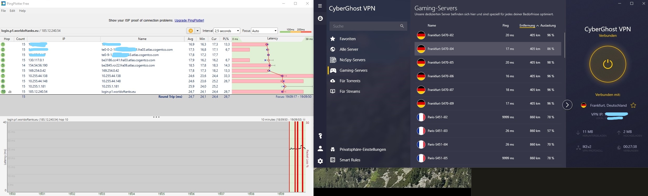Click German flag of Frankfurt-S470-i05
This screenshot has height=196, width=648.
(x=421, y=63)
